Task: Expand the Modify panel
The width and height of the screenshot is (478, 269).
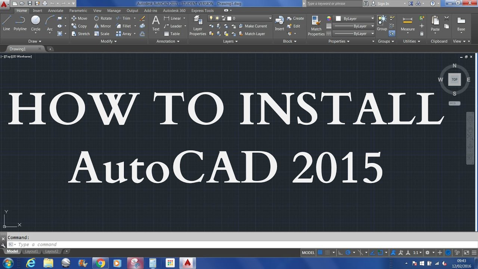Action: 108,41
